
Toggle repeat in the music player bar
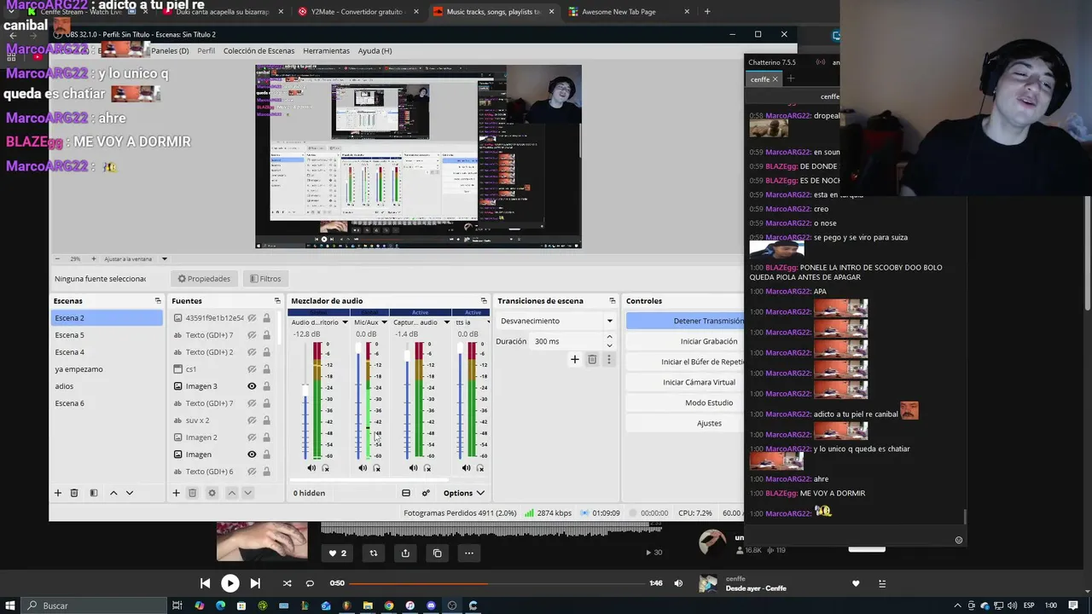[310, 583]
